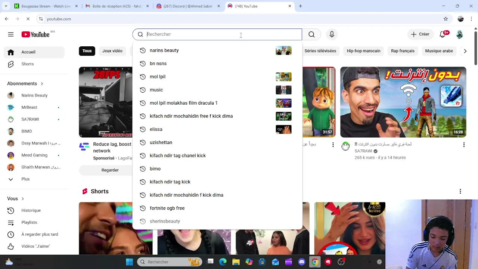Open File Explorer from taskbar
478x269 pixels.
(236, 262)
